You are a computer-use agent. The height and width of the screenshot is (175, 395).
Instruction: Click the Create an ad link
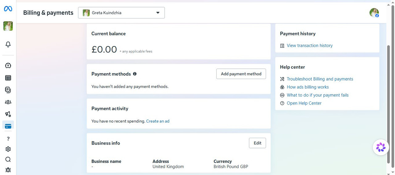pos(158,121)
